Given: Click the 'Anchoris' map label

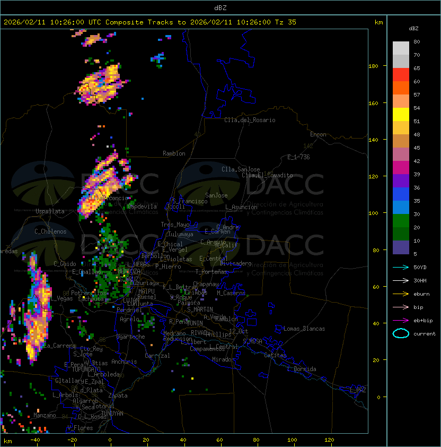Looking at the screenshot, I should (124, 362).
